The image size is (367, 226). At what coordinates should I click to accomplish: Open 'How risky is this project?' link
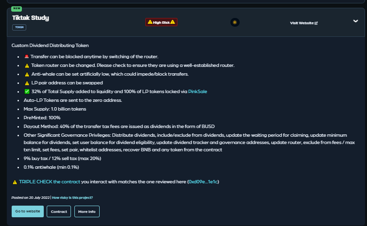(x=72, y=197)
